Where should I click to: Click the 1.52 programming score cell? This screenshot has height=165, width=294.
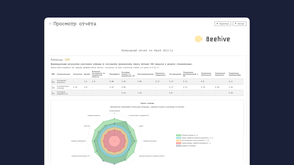point(140,93)
